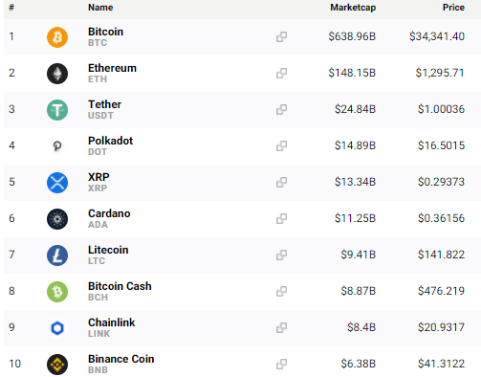481x377 pixels.
Task: Open the Ethereum name link
Action: [112, 68]
